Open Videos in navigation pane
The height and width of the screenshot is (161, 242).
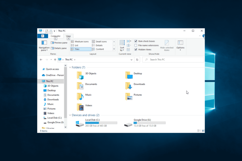point(51,113)
